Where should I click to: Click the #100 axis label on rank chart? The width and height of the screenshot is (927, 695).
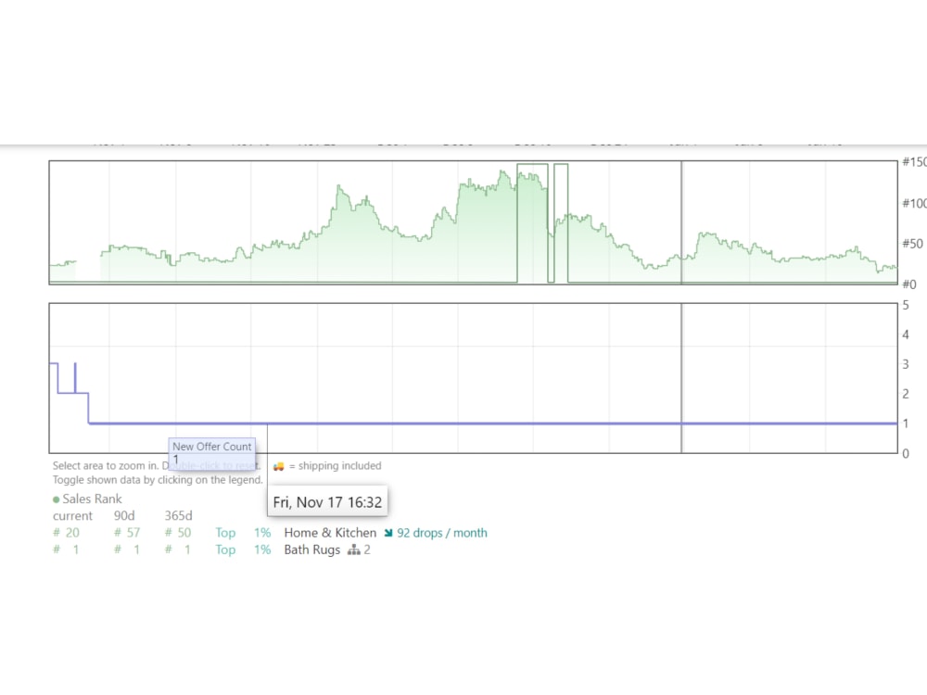(x=913, y=203)
